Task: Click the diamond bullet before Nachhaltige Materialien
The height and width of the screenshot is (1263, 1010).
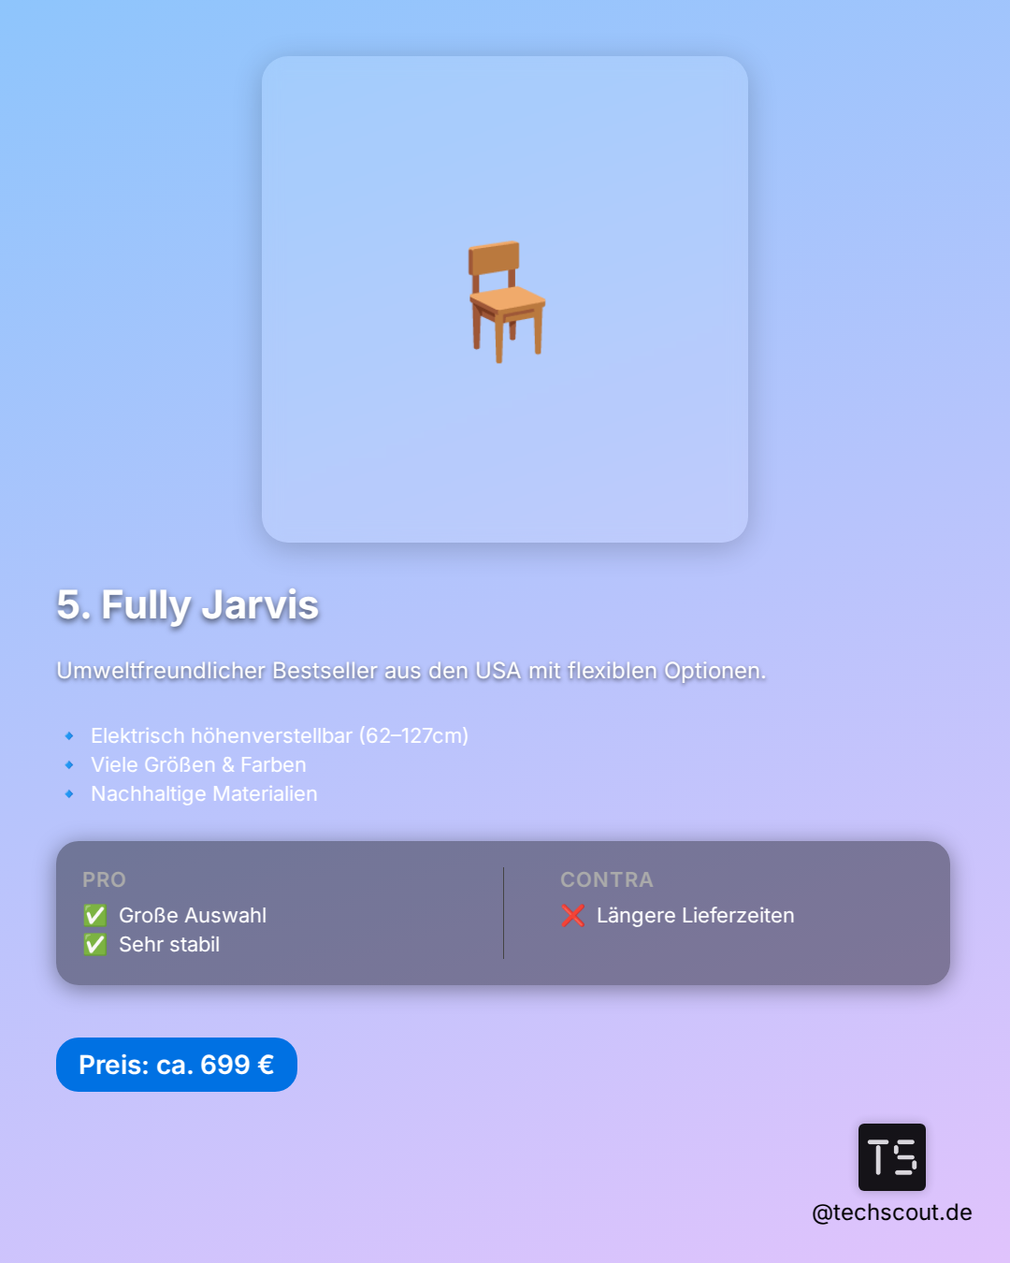Action: (69, 794)
